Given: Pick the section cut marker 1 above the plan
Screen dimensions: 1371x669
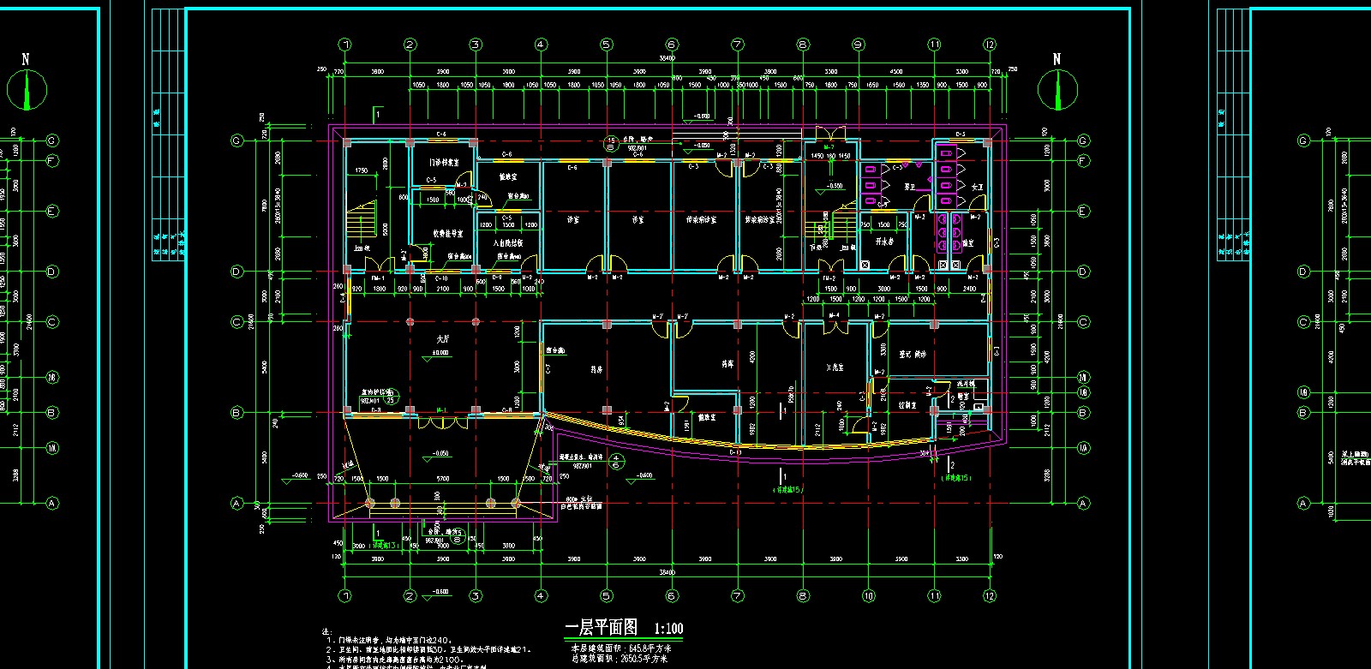Looking at the screenshot, I should [x=376, y=113].
